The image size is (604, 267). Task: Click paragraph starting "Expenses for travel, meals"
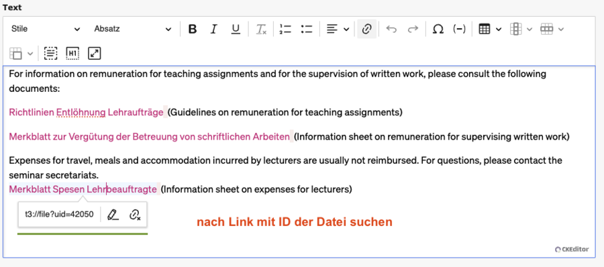[285, 168]
